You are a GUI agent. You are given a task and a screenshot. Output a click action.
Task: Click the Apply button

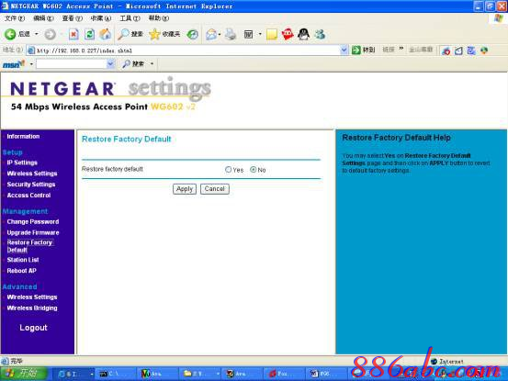185,189
